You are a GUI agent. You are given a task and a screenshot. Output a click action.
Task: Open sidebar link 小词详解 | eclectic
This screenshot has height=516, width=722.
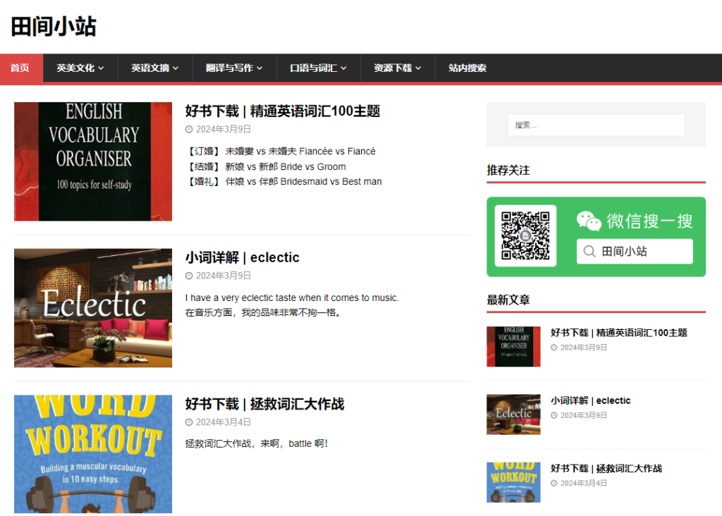pyautogui.click(x=590, y=400)
